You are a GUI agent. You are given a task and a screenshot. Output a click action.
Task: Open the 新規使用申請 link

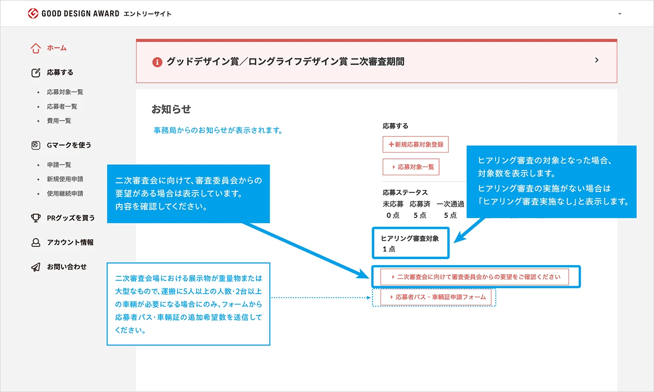pos(65,179)
